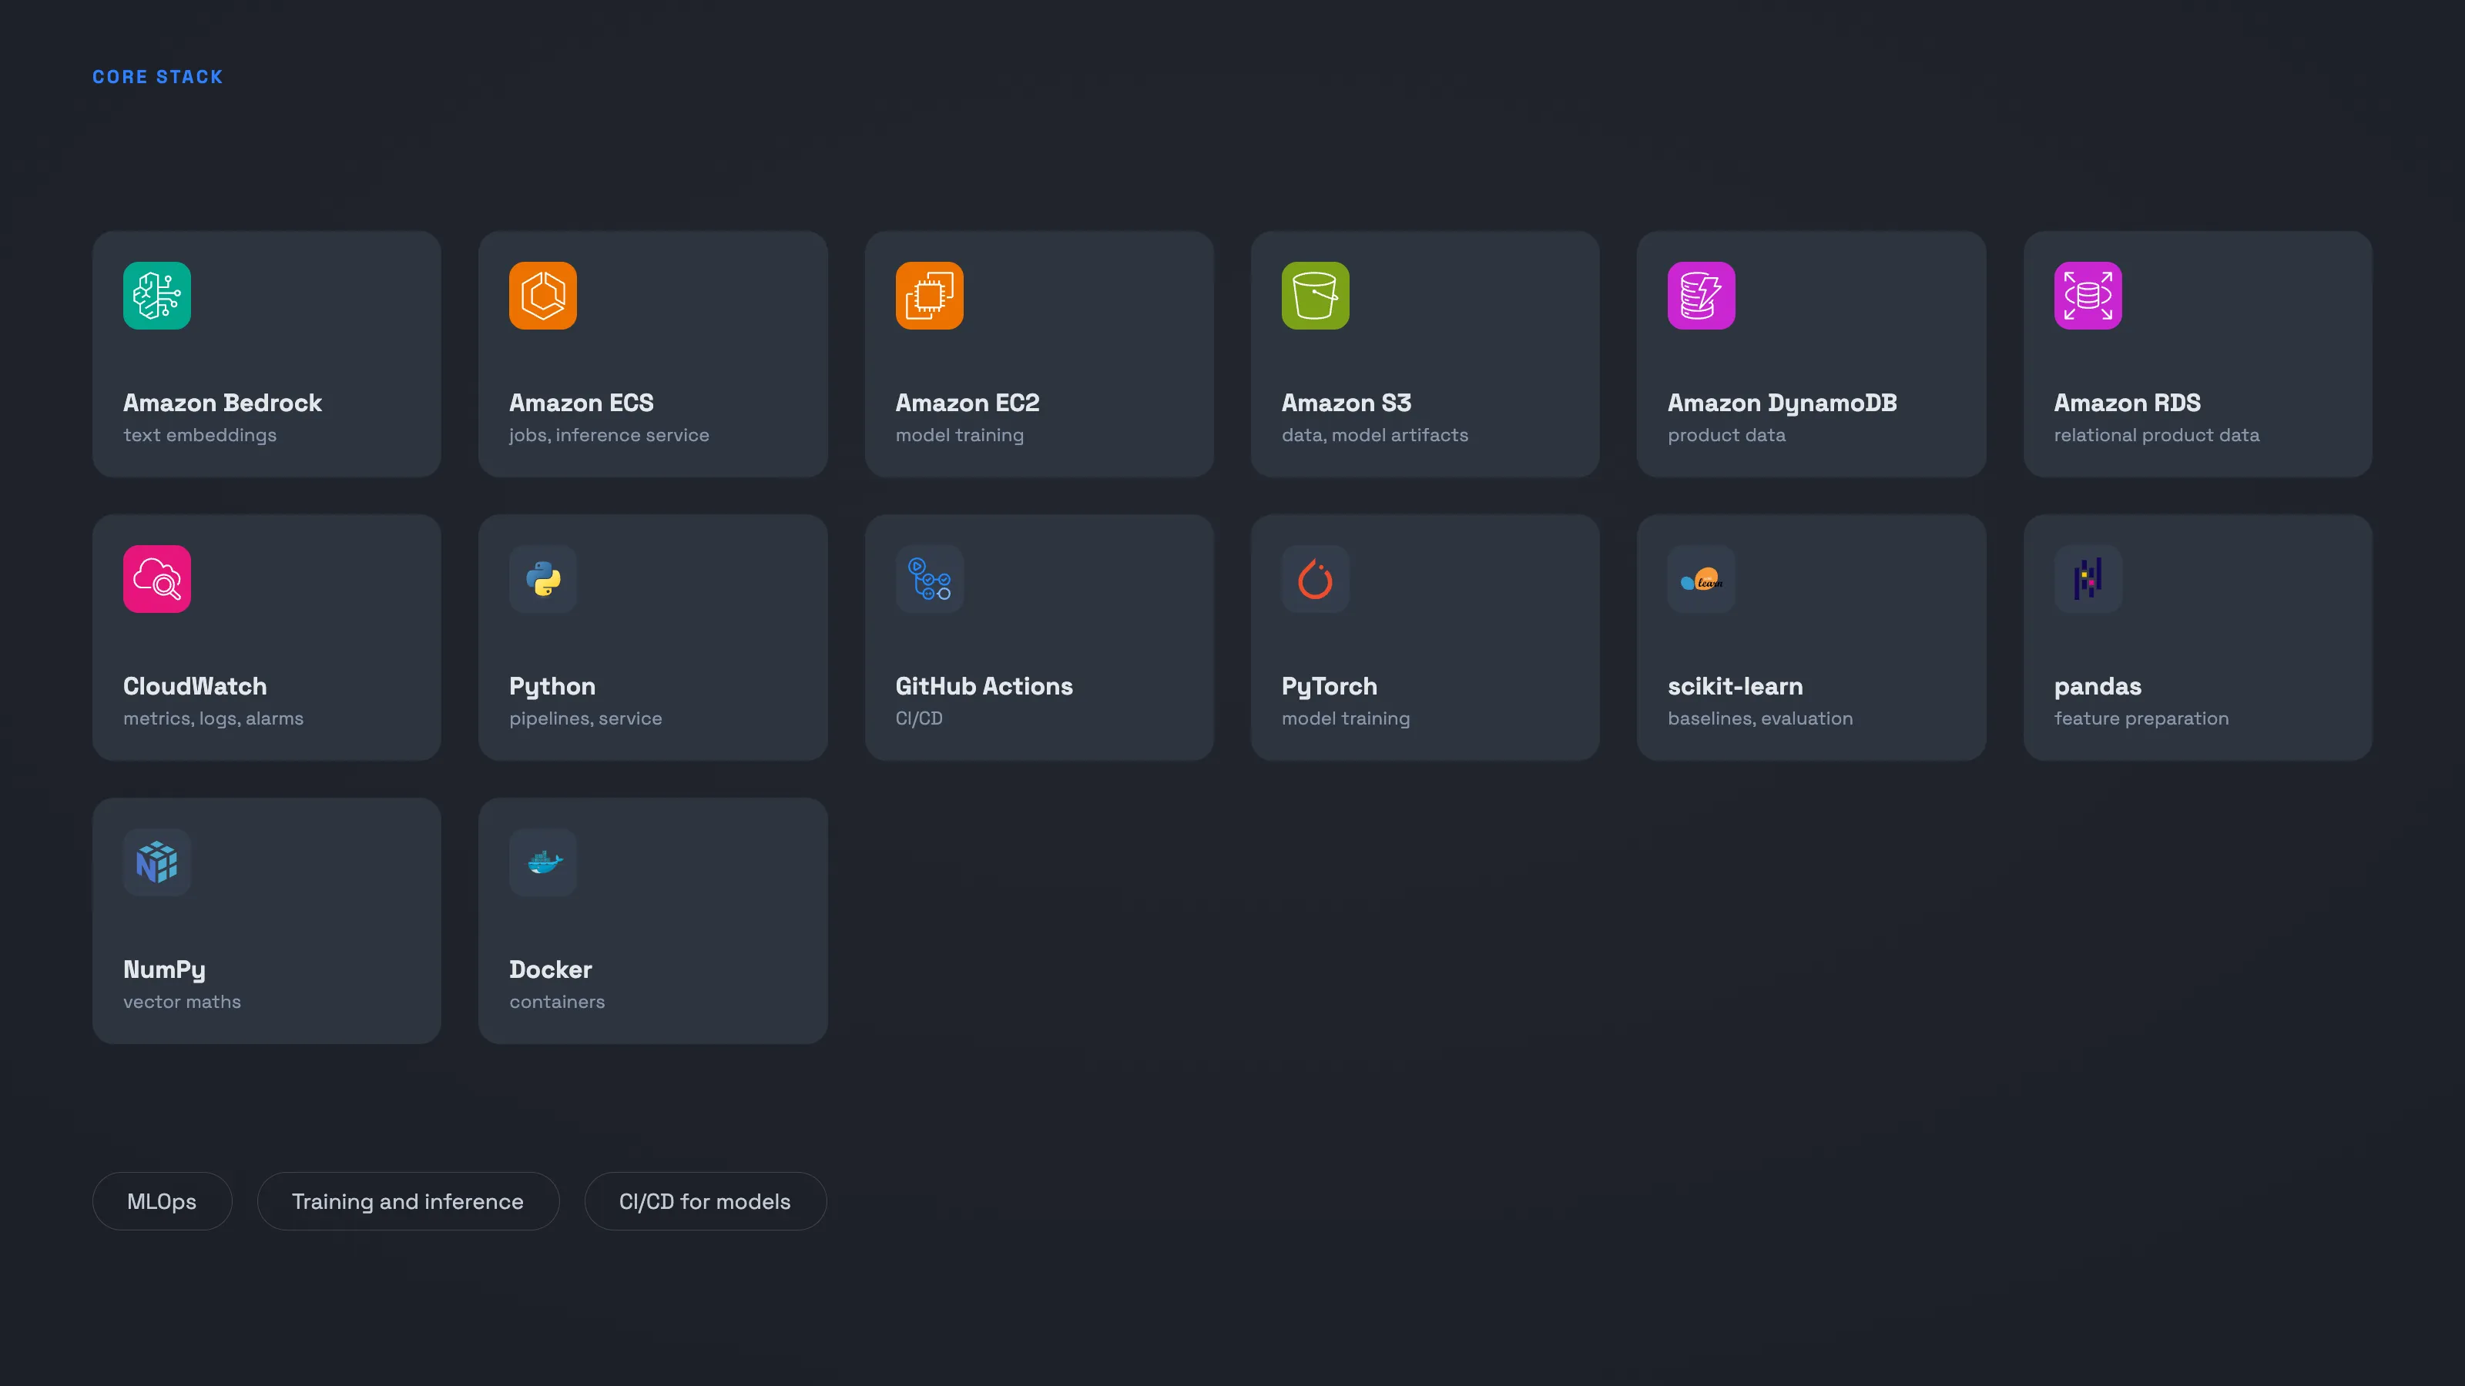This screenshot has width=2465, height=1386.
Task: Select the Docker title
Action: pyautogui.click(x=552, y=969)
